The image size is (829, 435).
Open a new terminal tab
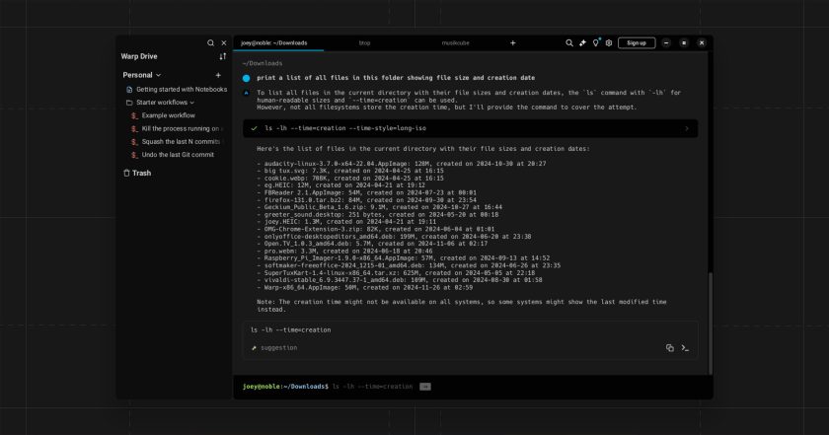click(x=512, y=42)
